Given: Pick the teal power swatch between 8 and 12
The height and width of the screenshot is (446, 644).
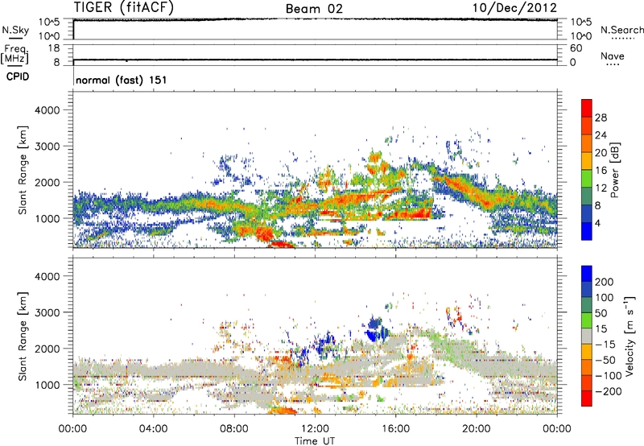Looking at the screenshot, I should 587,196.
